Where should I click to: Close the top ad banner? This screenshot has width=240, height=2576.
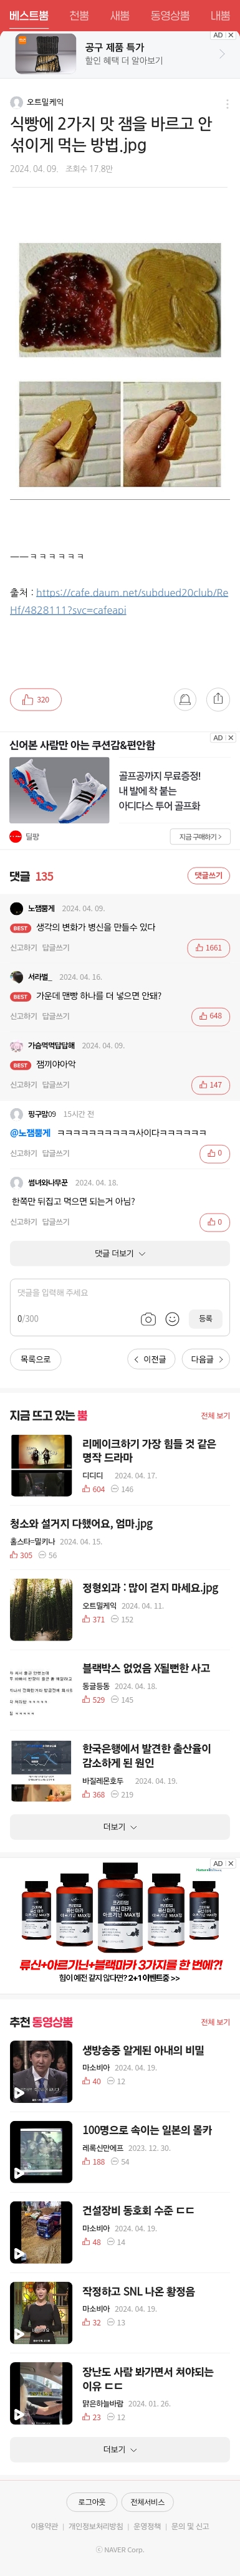click(x=231, y=35)
